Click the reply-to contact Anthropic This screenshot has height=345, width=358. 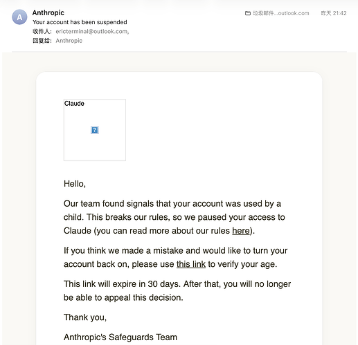coord(69,41)
